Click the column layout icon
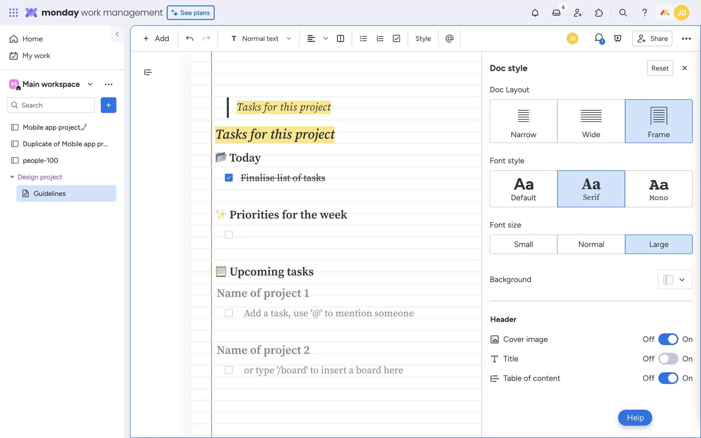This screenshot has width=701, height=438. (x=340, y=38)
